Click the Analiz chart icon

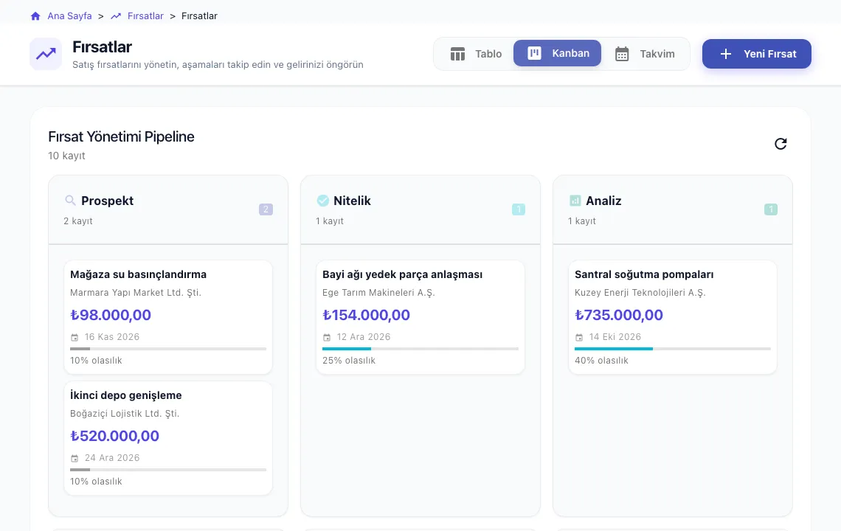(575, 201)
